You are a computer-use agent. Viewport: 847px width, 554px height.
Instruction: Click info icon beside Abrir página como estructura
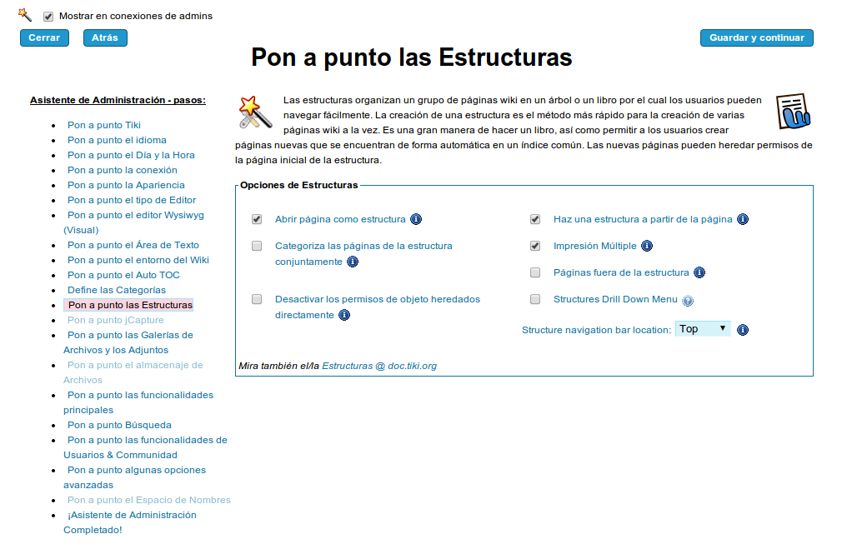point(416,220)
